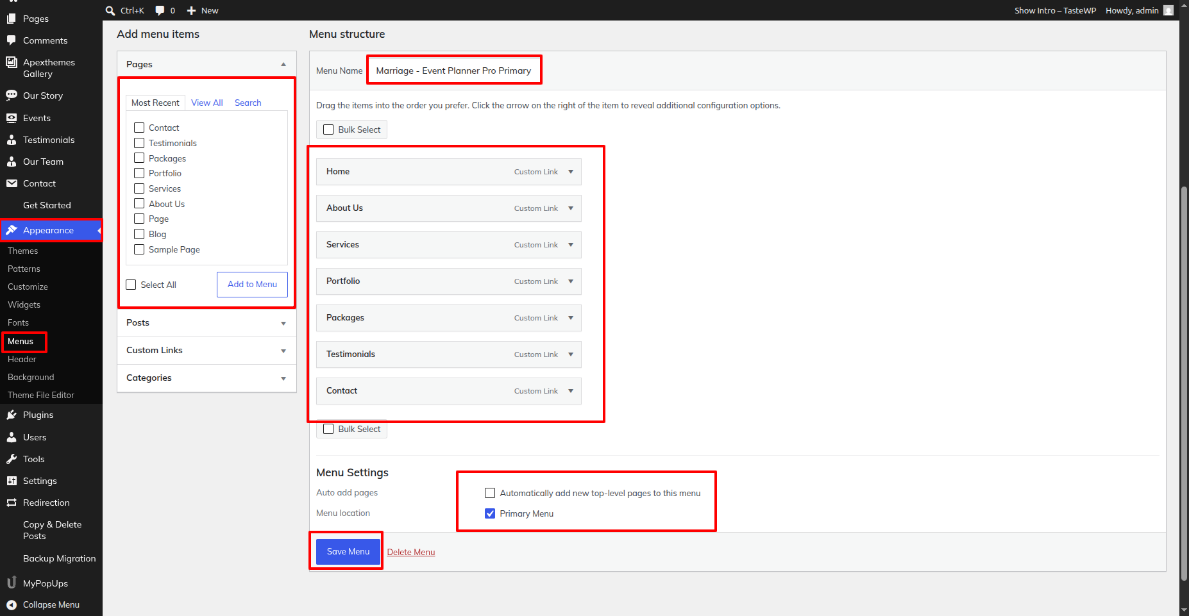Viewport: 1189px width, 616px height.
Task: Click the admin avatar icon
Action: point(1168,10)
